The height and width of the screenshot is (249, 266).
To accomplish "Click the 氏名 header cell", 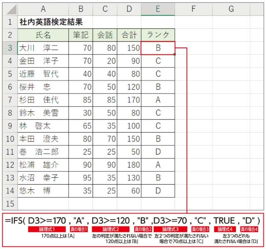I will [43, 35].
